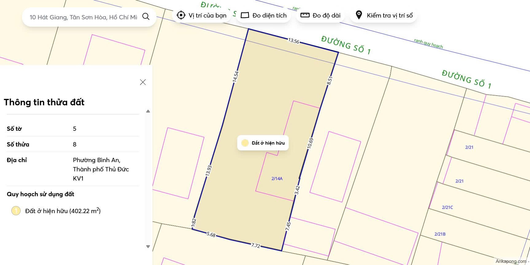Viewport: 530px width, 265px height.
Task: Close the parcel information panel
Action: tap(143, 82)
